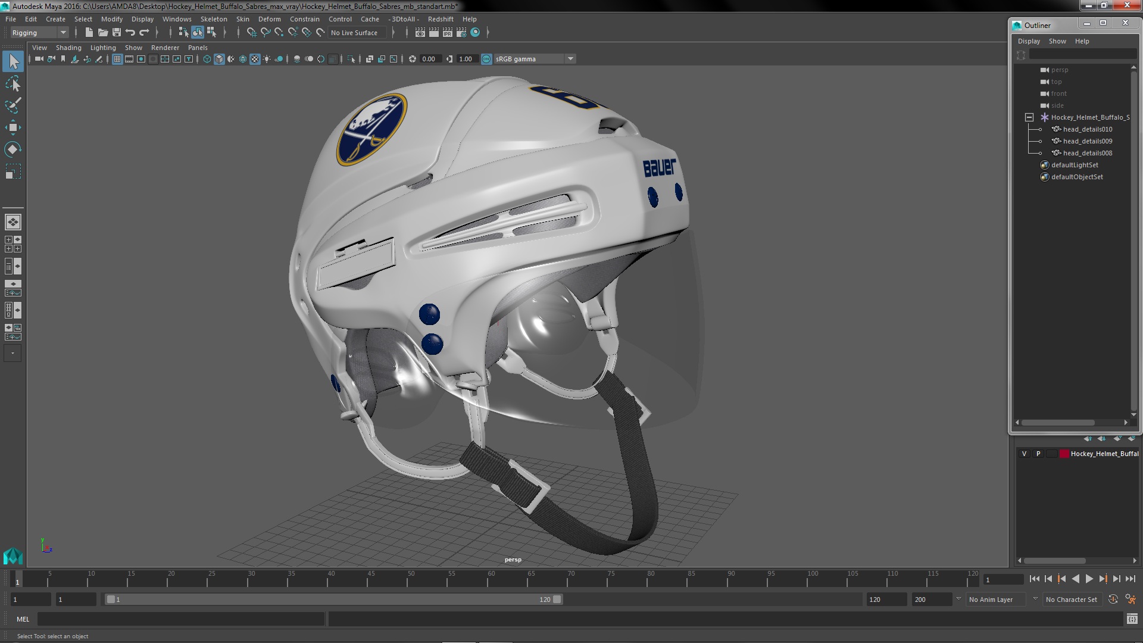Click the time range slider bar
Screen dimensions: 1143x643
pyautogui.click(x=333, y=600)
